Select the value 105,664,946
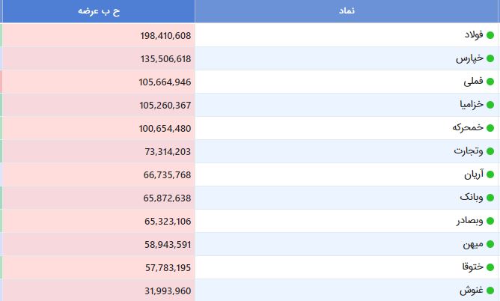 165,82
